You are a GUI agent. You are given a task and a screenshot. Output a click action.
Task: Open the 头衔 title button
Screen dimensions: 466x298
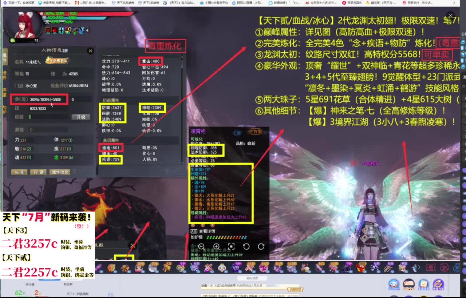(19, 172)
